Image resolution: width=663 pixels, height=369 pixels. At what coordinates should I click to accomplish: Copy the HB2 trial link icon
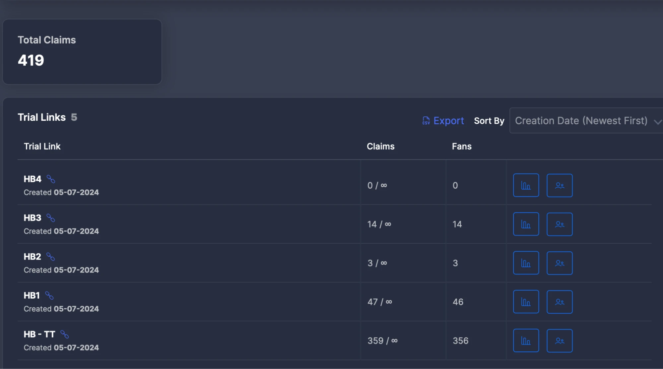tap(50, 257)
